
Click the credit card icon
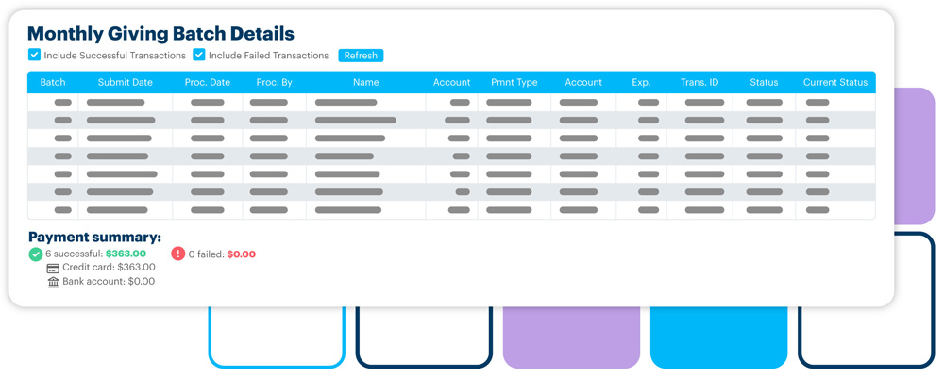[x=53, y=269]
